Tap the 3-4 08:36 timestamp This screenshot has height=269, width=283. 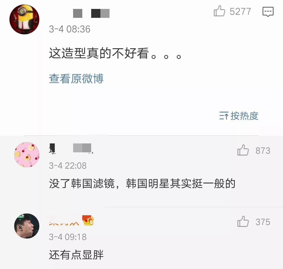tap(69, 29)
